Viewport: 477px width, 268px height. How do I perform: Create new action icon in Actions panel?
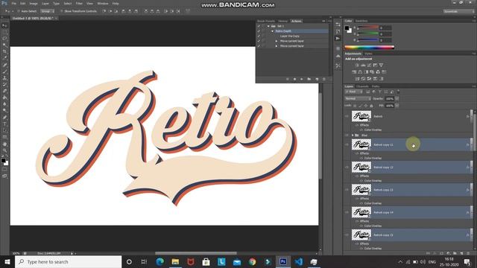(317, 79)
